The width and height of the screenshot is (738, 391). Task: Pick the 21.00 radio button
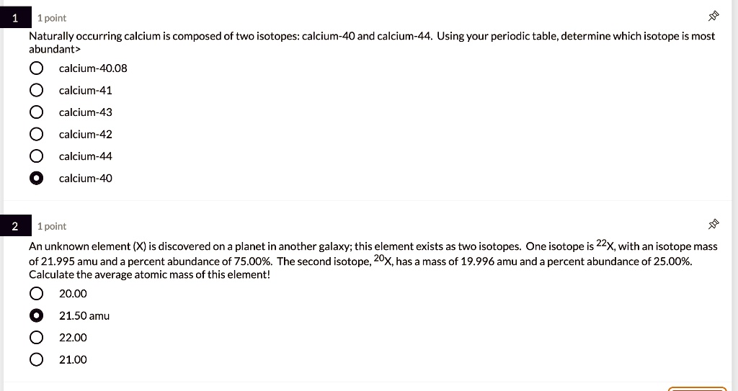coord(36,359)
